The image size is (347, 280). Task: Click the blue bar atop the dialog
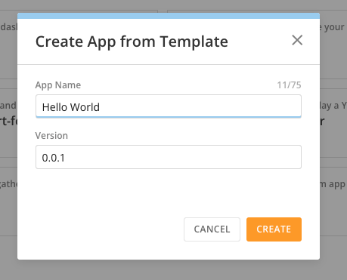click(x=169, y=16)
